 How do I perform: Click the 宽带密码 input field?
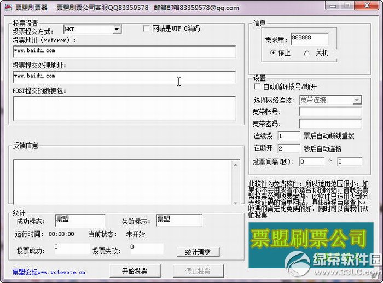pos(330,124)
